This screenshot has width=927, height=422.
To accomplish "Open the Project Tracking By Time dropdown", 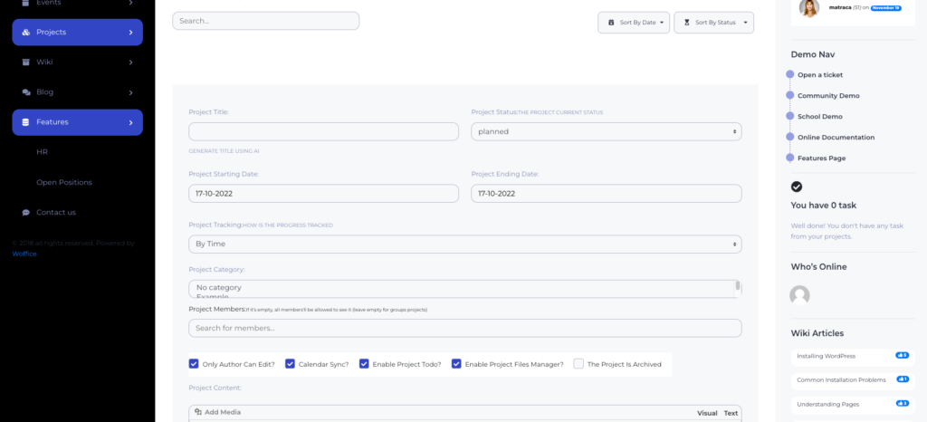I will pos(464,245).
